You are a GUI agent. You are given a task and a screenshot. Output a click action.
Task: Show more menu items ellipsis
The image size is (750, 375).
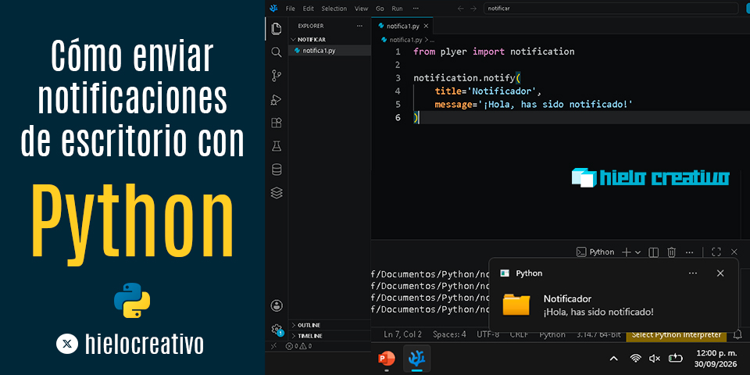click(416, 8)
